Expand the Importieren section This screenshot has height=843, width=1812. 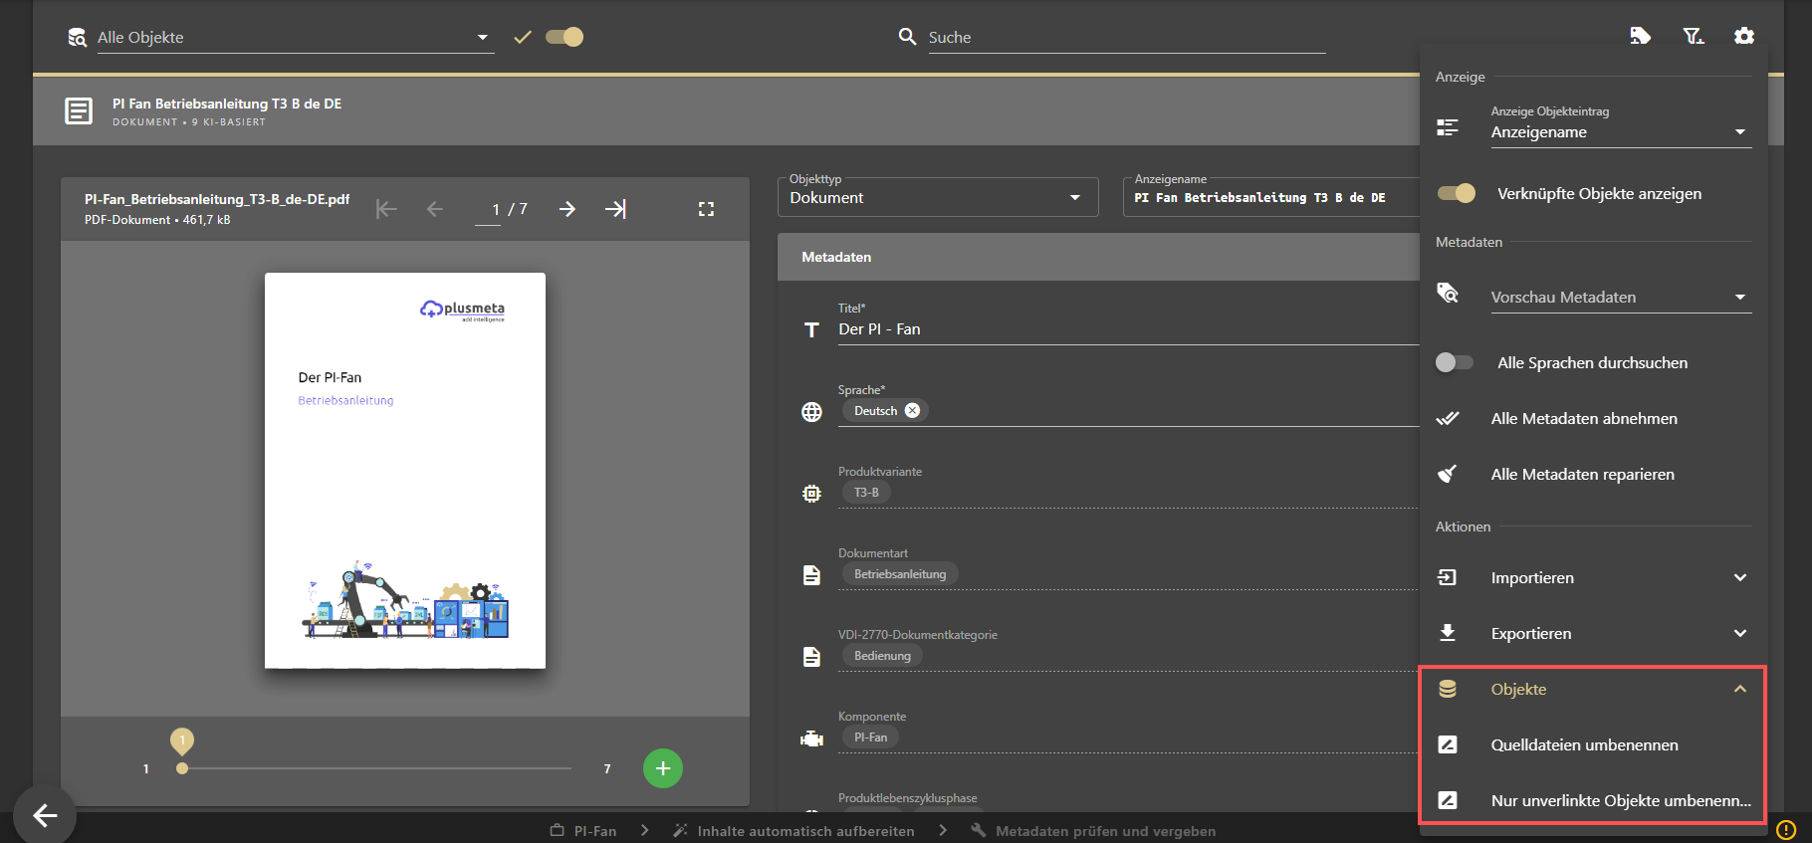1593,577
